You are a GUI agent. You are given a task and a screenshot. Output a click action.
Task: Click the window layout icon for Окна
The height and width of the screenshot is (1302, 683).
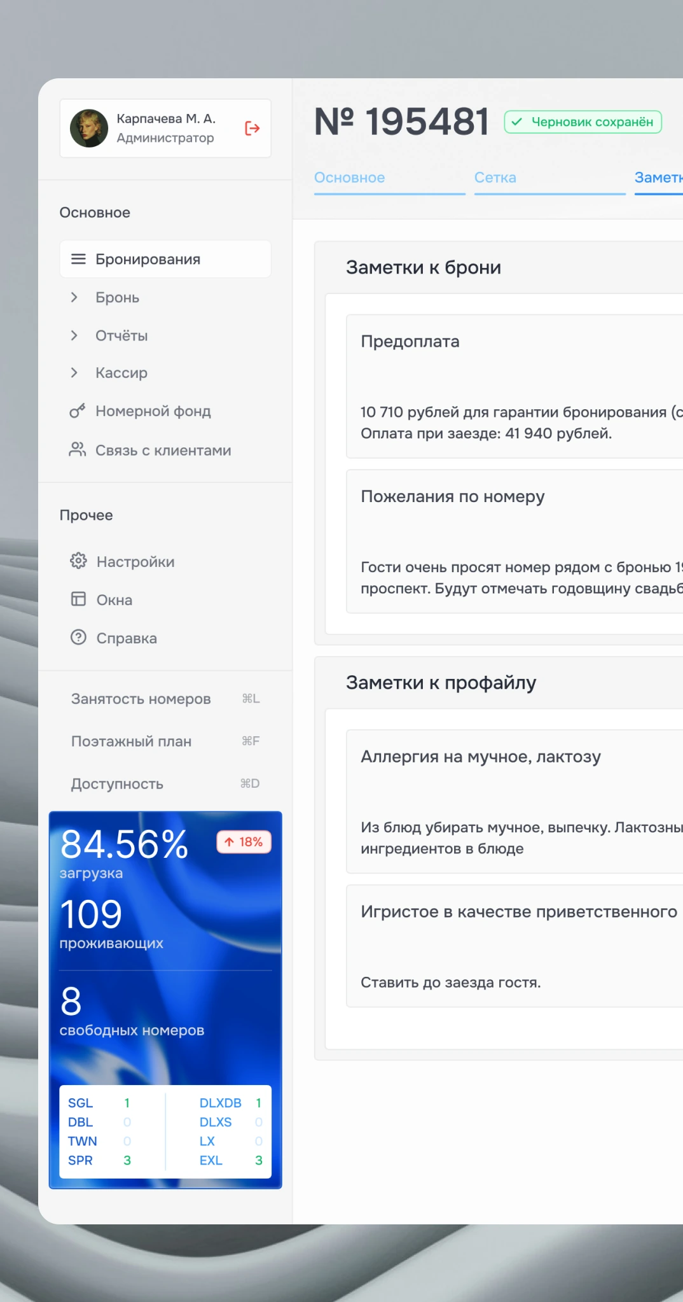[x=78, y=599]
